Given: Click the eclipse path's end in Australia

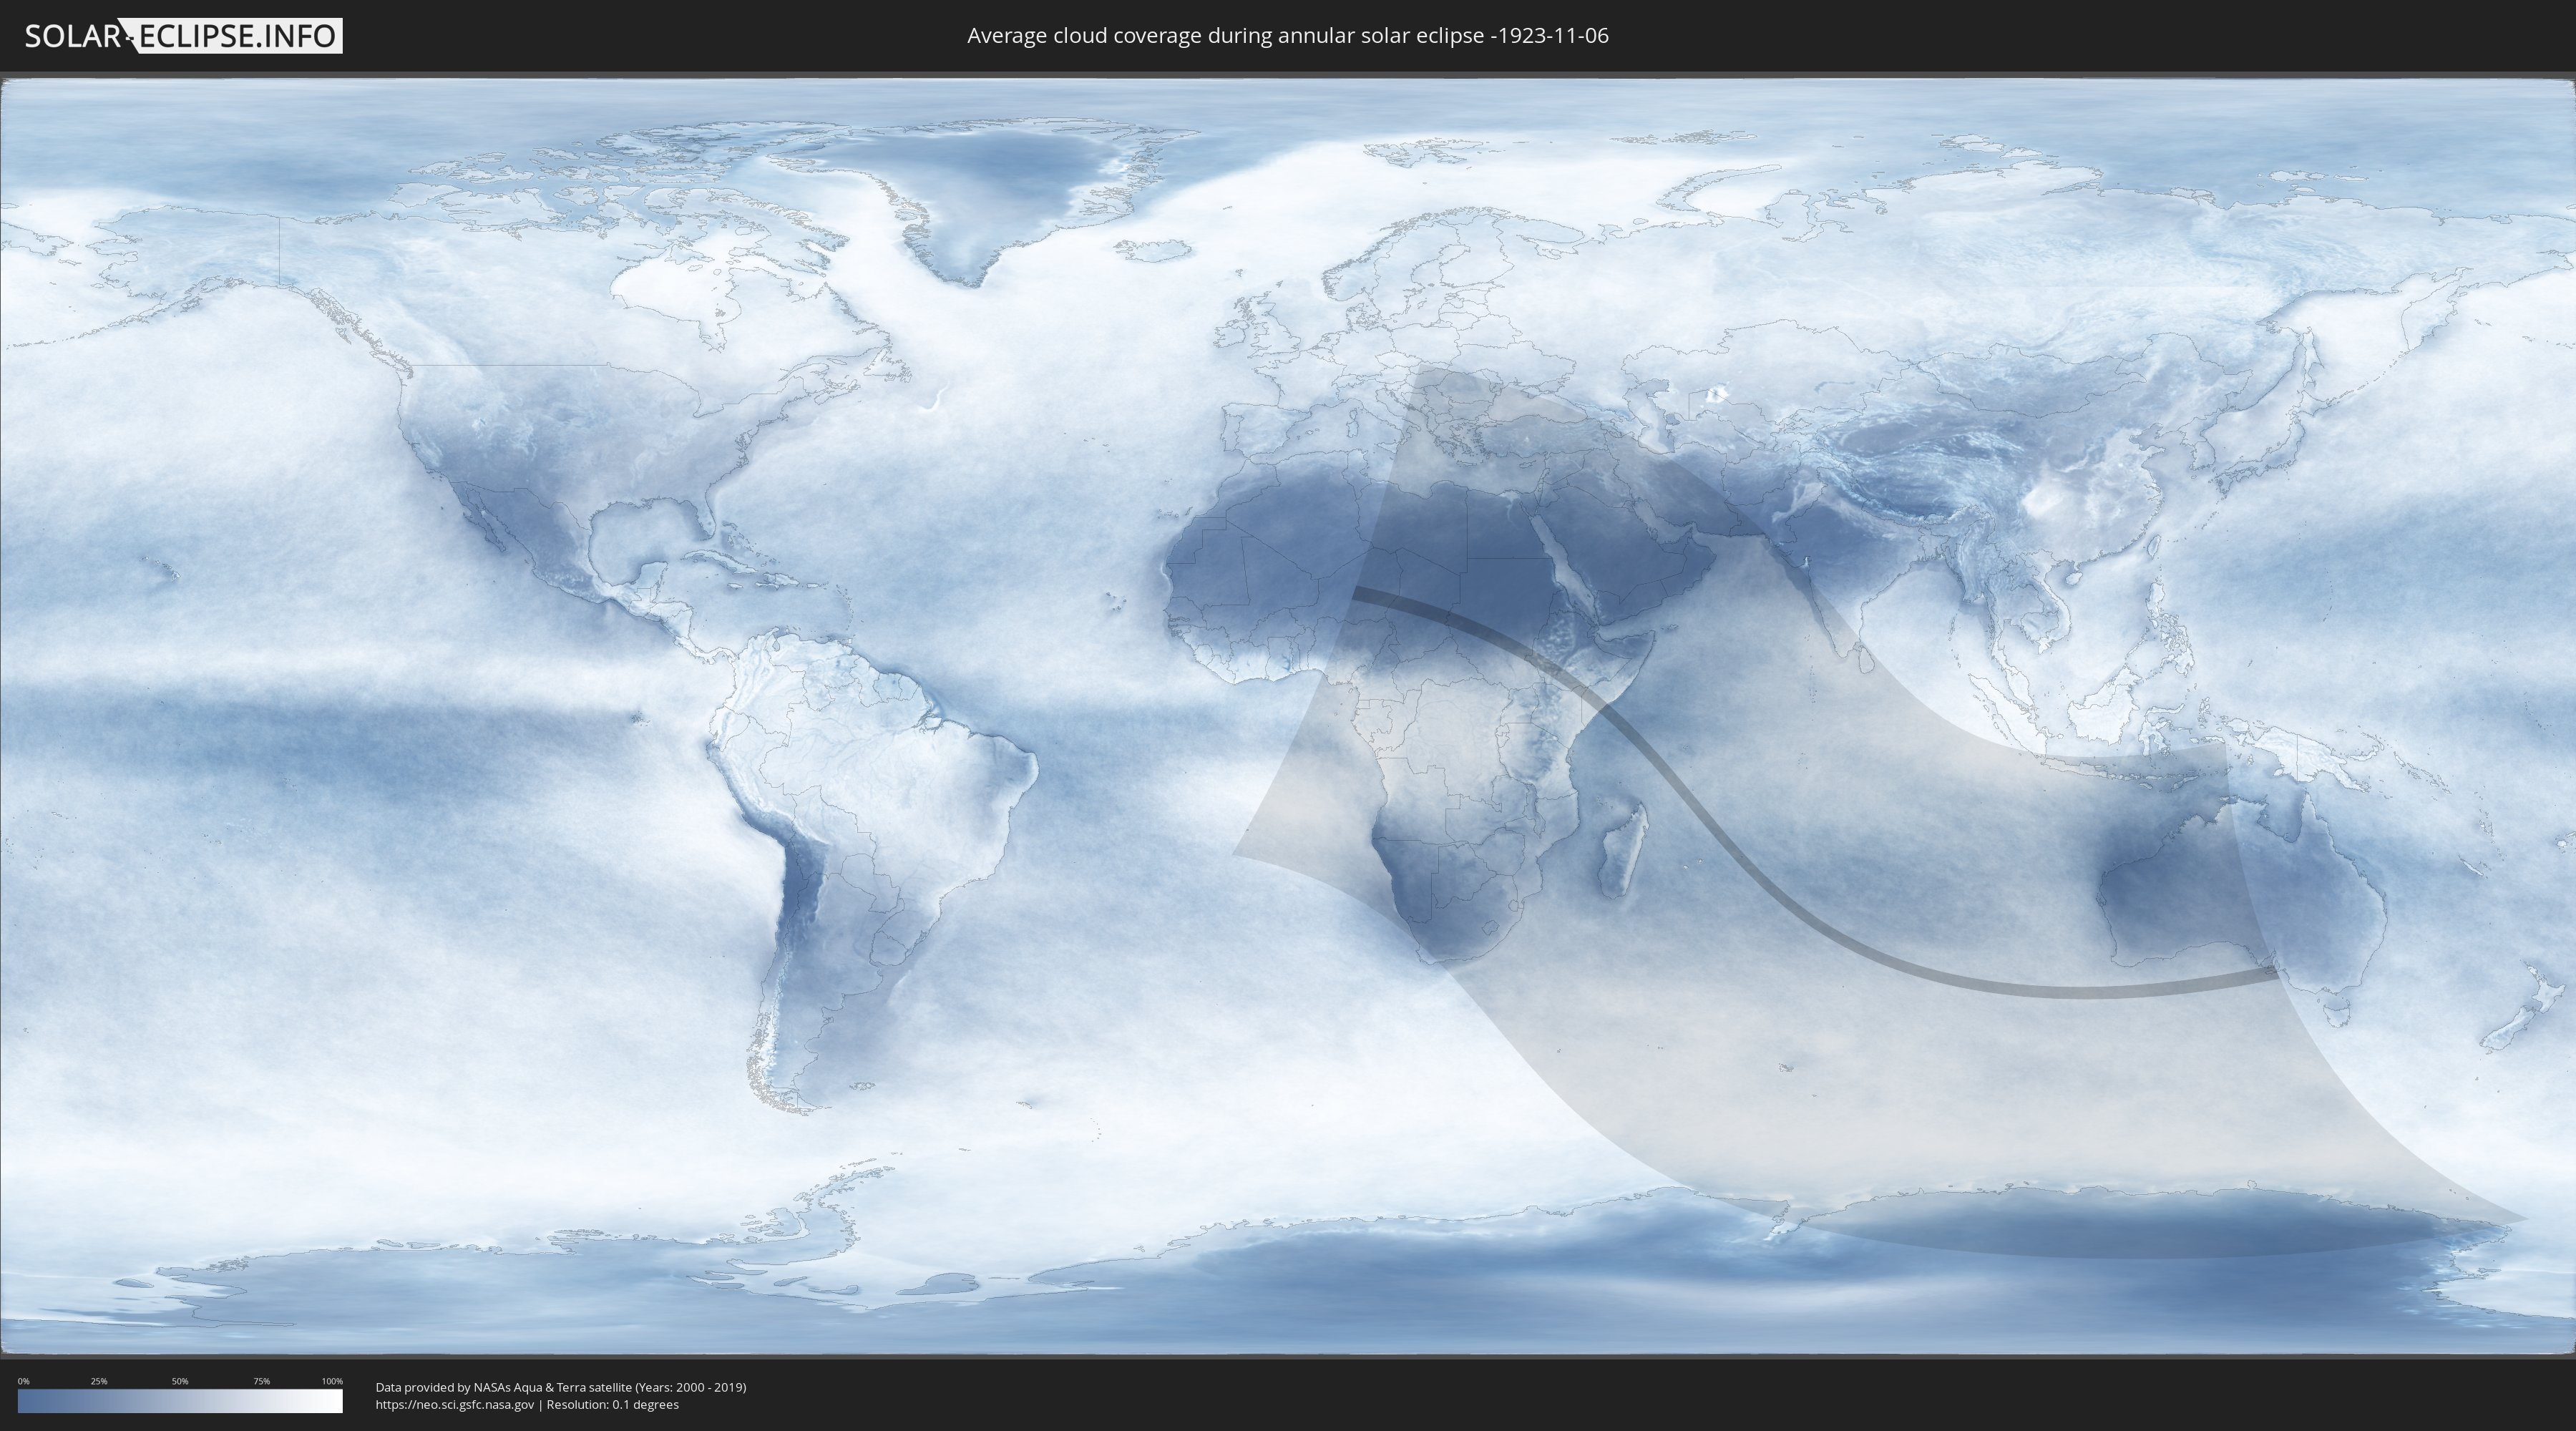Looking at the screenshot, I should point(2272,971).
